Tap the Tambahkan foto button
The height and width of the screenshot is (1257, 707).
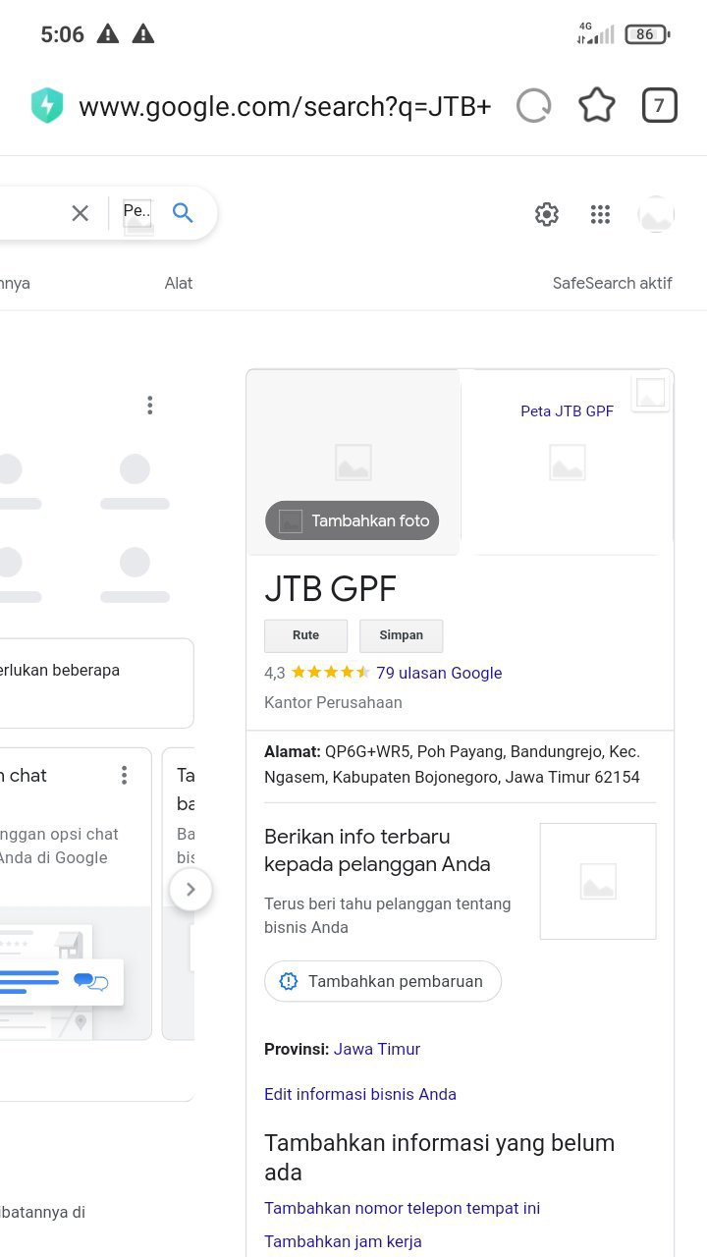(x=353, y=520)
